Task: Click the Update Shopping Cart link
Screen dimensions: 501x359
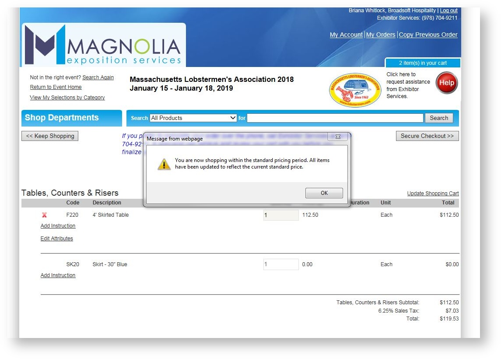Action: pos(433,194)
